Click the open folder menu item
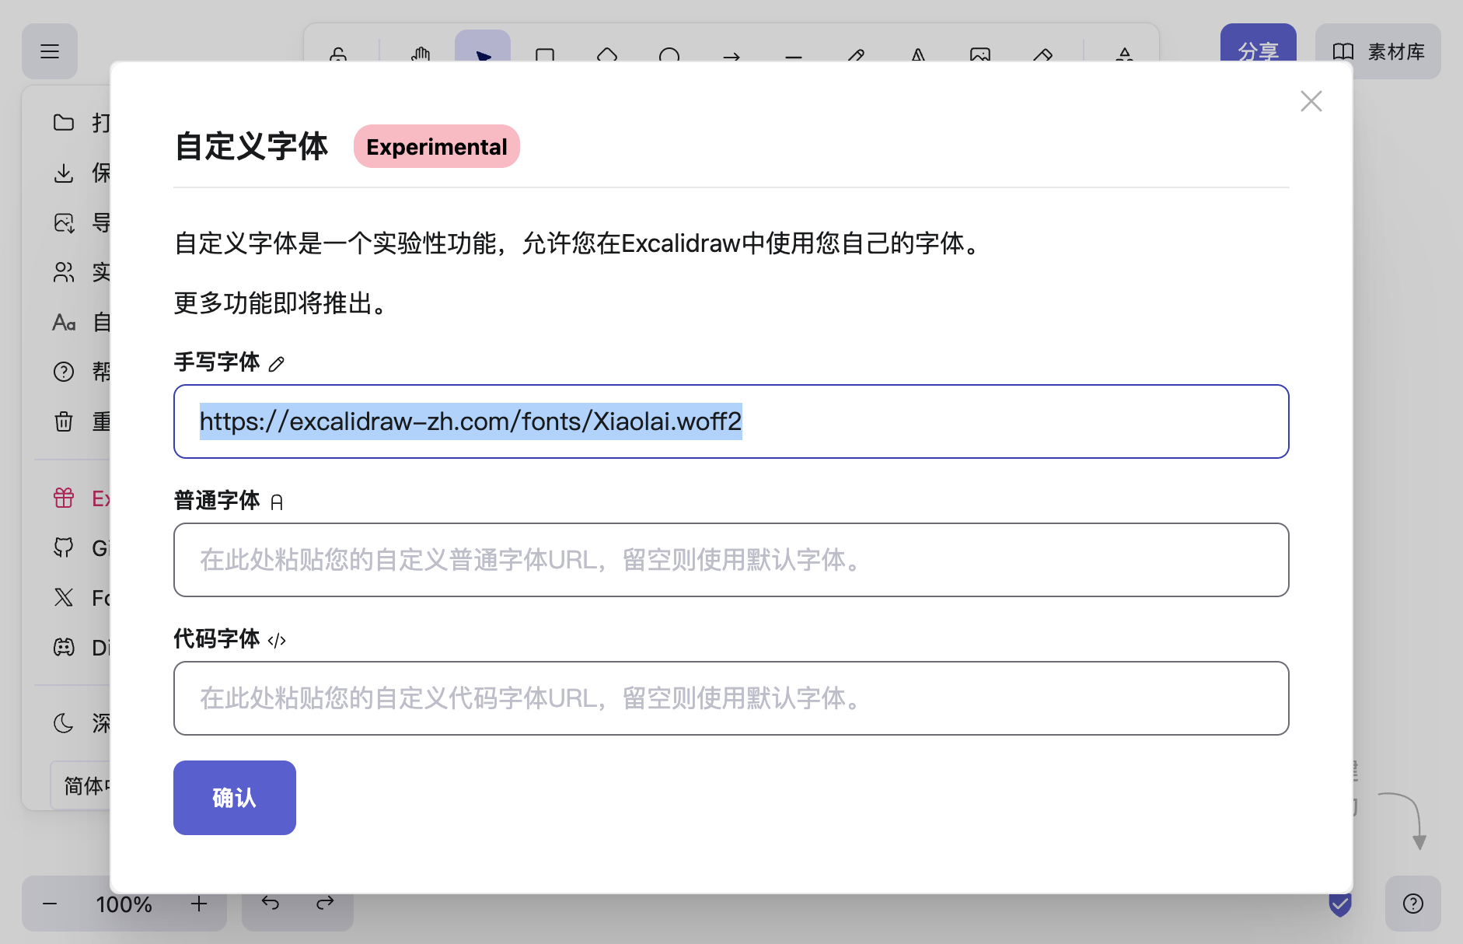This screenshot has height=944, width=1463. click(74, 123)
